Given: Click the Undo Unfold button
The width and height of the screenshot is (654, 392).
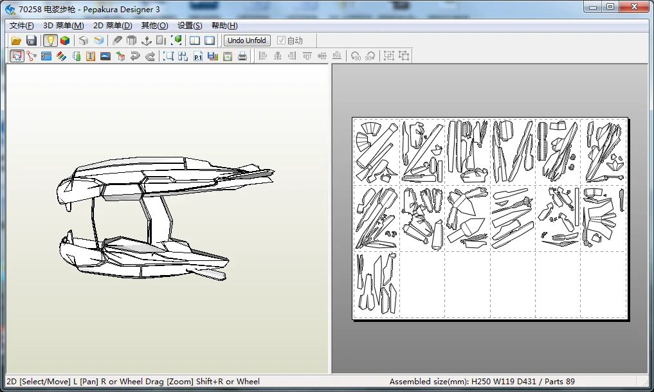Looking at the screenshot, I should pos(247,40).
